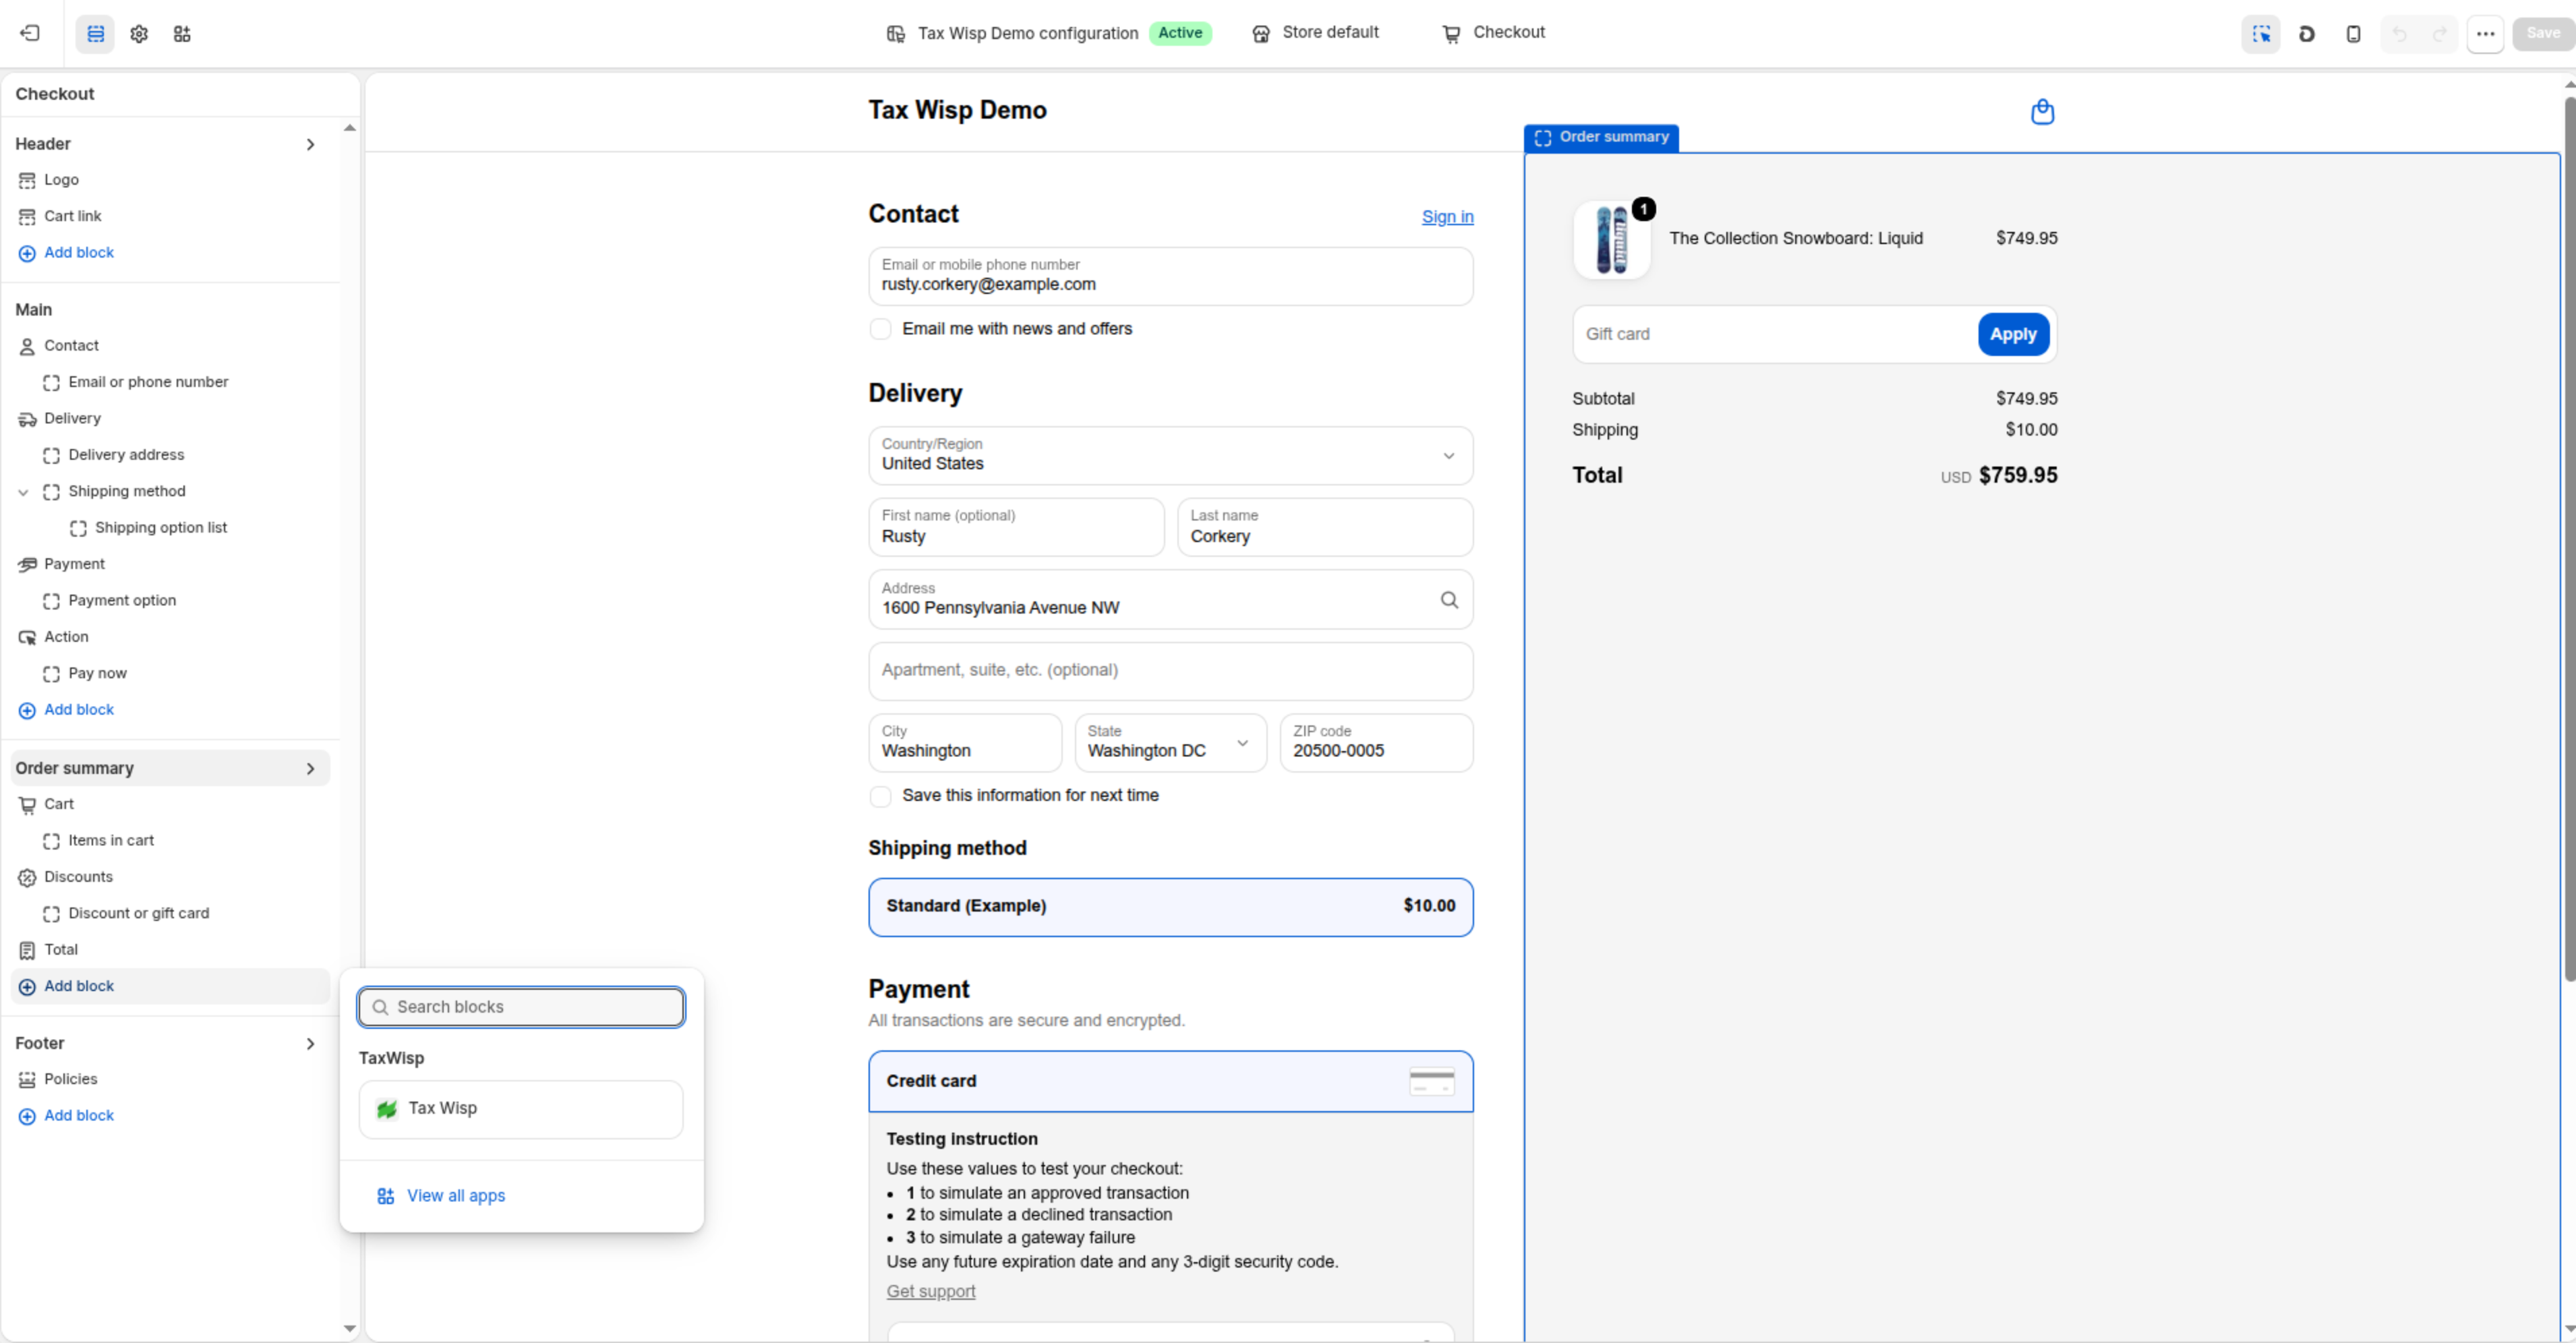Click Add block under Main section

pos(78,710)
